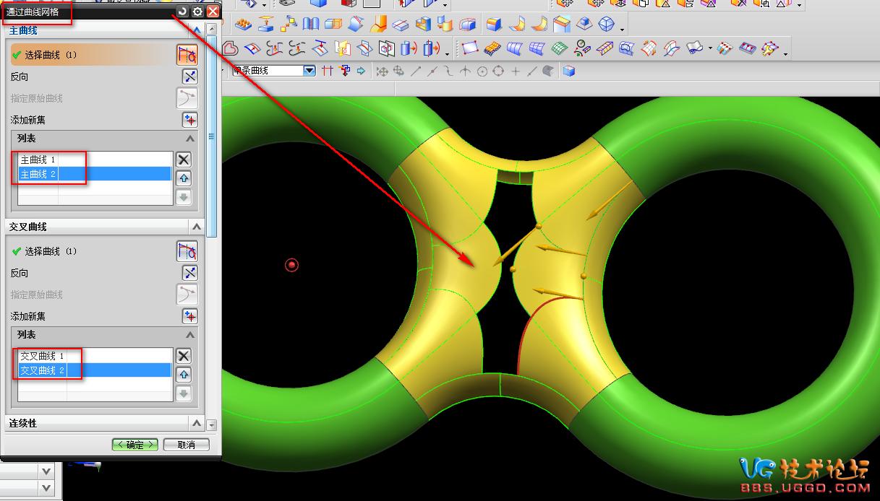Click the primary curves select curve icon
880x501 pixels.
coord(187,54)
